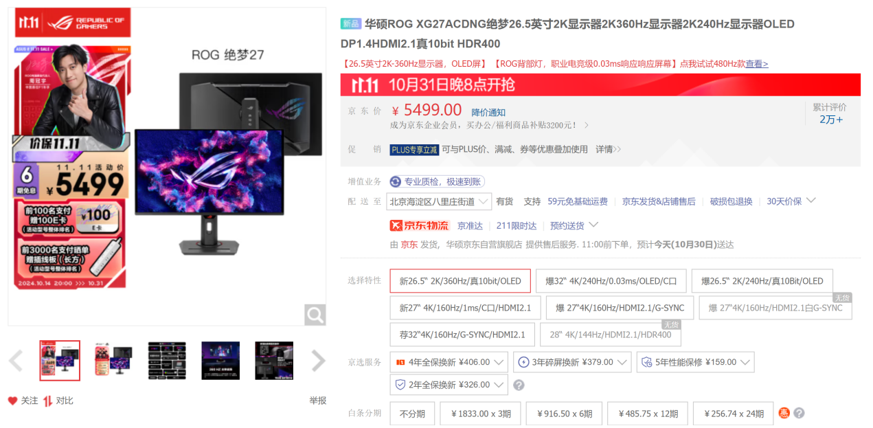
Task: Select fifth product thumbnail
Action: pos(274,360)
